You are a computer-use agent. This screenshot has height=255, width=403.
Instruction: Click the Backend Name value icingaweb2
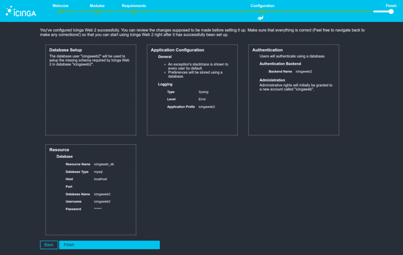pos(304,71)
